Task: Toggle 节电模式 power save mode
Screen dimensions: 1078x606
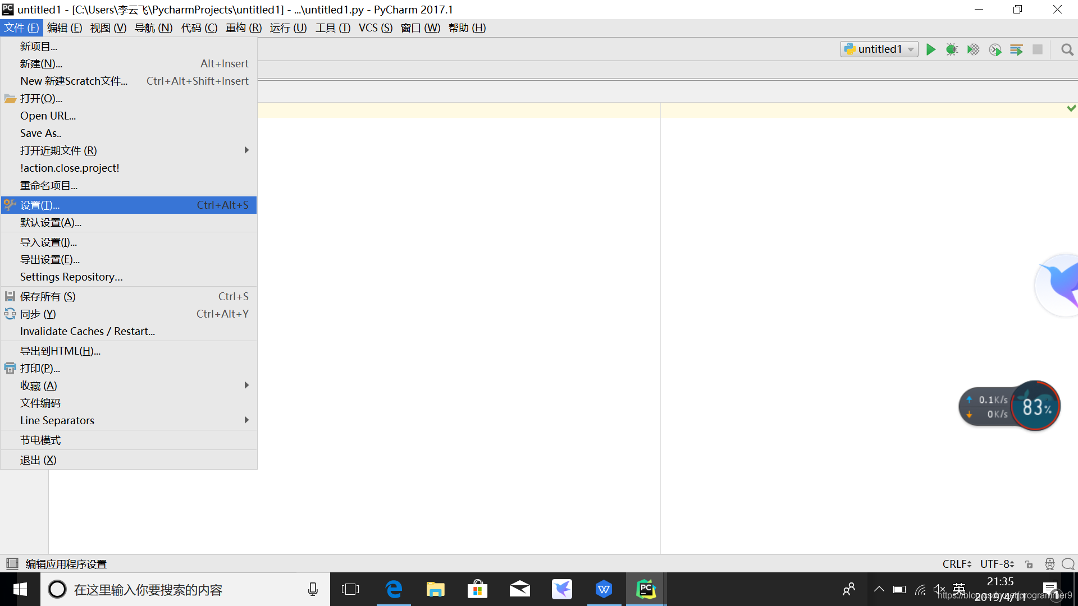Action: click(x=129, y=440)
